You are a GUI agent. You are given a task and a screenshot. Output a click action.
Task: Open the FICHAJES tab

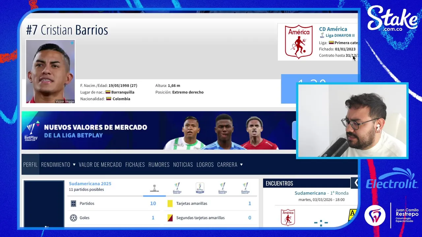135,164
